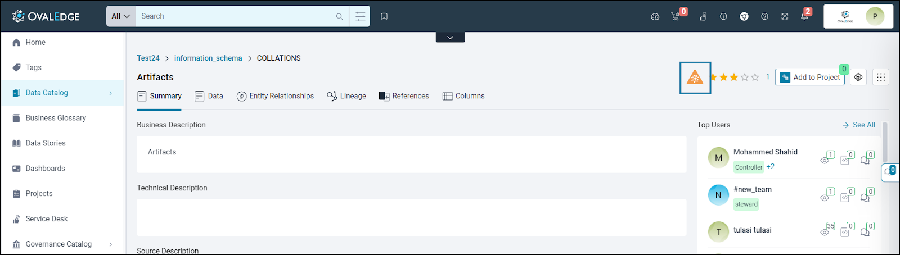Open the advanced search filter icon
Image resolution: width=900 pixels, height=255 pixels.
point(360,16)
